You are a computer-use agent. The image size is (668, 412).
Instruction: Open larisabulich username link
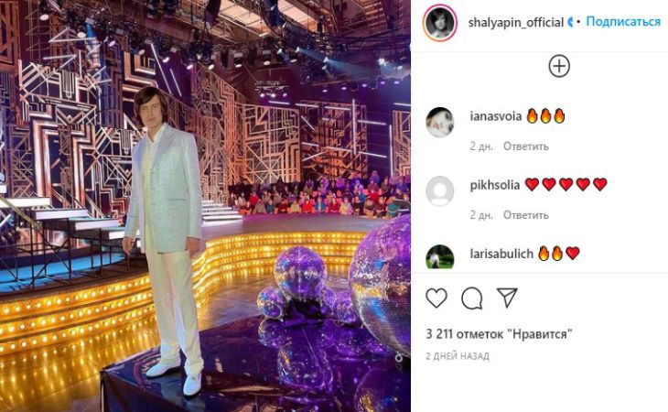click(501, 254)
